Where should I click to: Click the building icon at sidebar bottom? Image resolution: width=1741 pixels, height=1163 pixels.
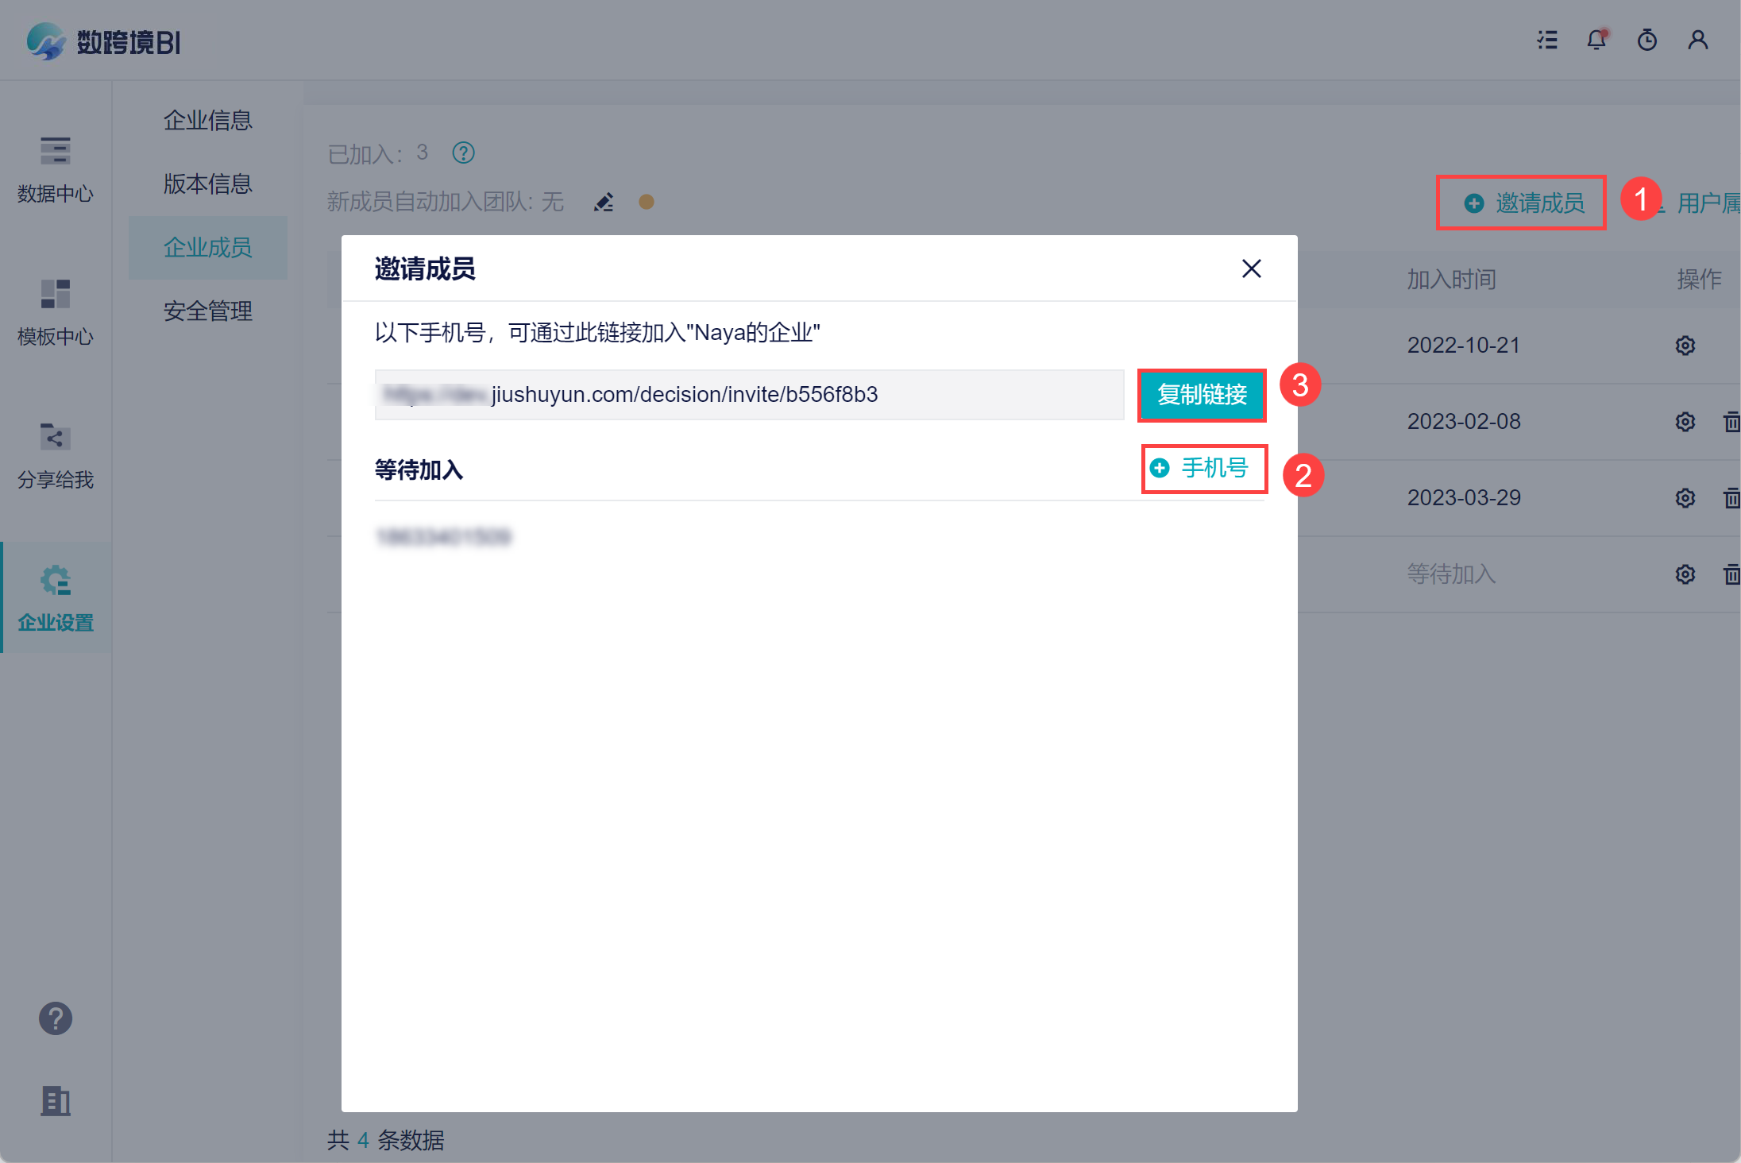[x=56, y=1101]
